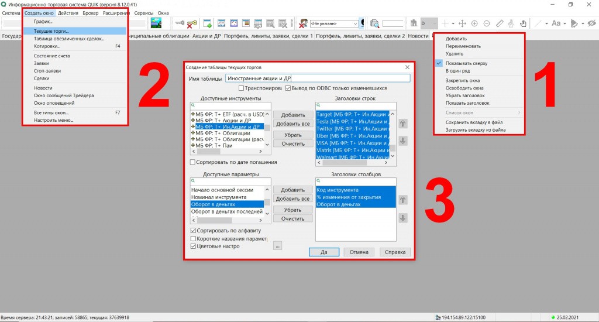Check Сортировать по дате погашения
599x322 pixels.
click(x=194, y=162)
